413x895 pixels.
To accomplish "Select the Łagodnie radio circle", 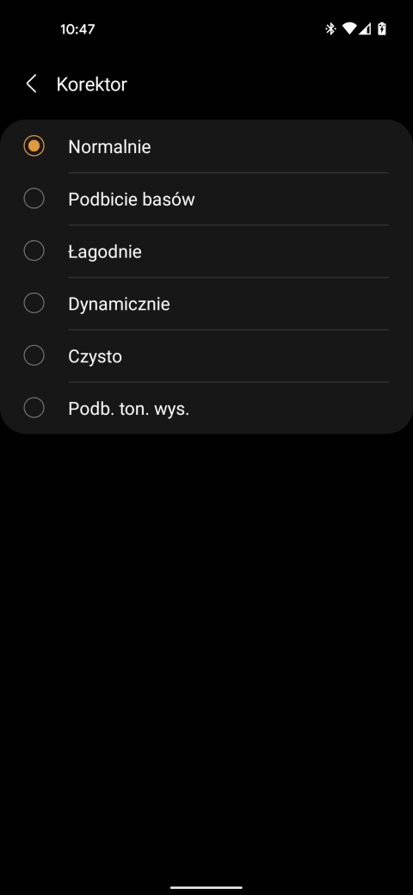I will tap(34, 251).
